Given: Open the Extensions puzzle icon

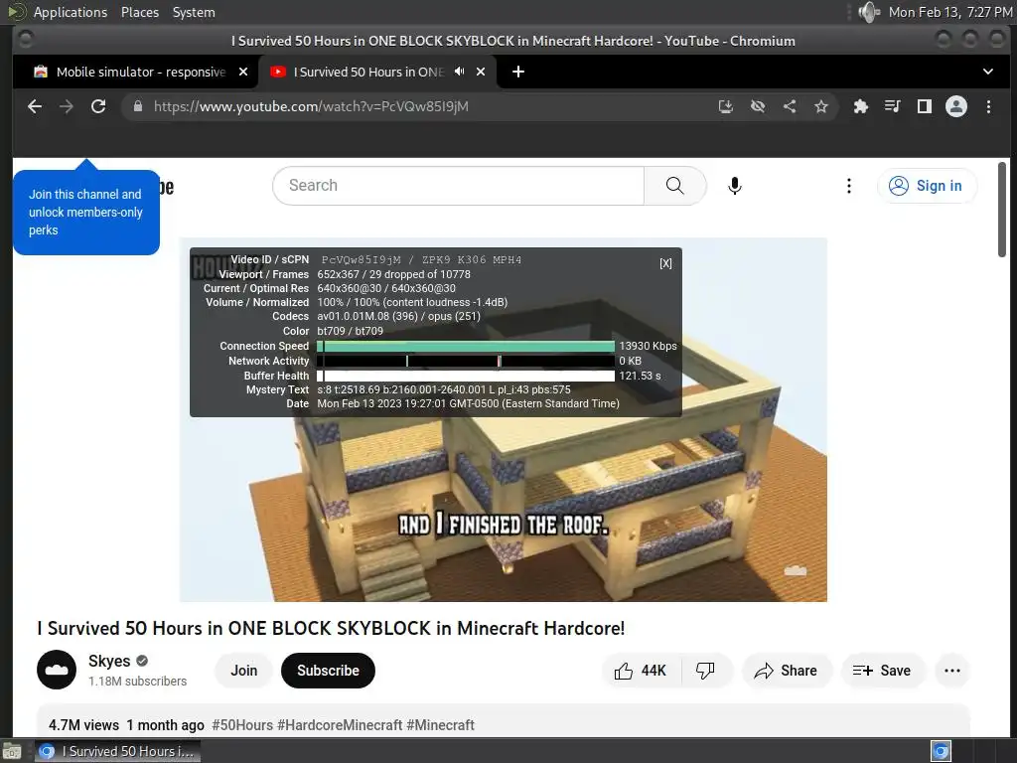Looking at the screenshot, I should tap(861, 106).
